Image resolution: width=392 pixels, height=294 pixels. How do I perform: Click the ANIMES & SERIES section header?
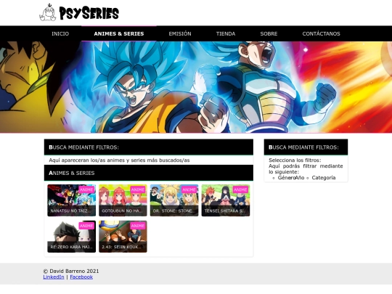pos(149,173)
